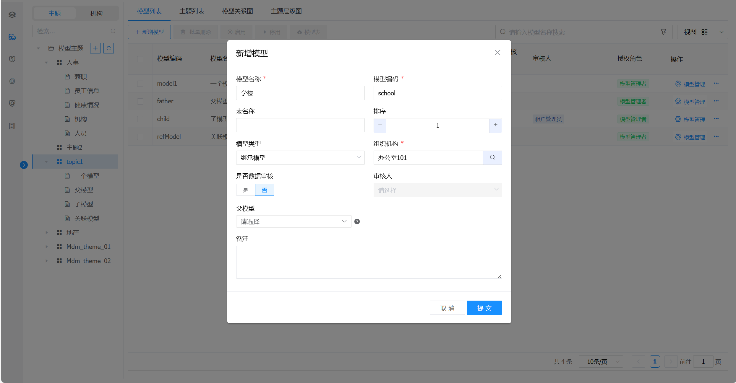Screen dimensions: 736x383
Task: Open the shield location sidebar icon
Action: 12,59
